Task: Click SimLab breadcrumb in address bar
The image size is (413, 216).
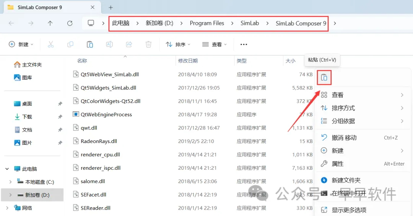Action: [x=250, y=23]
